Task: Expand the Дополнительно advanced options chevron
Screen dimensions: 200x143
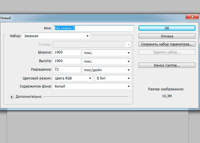Action: (12, 97)
